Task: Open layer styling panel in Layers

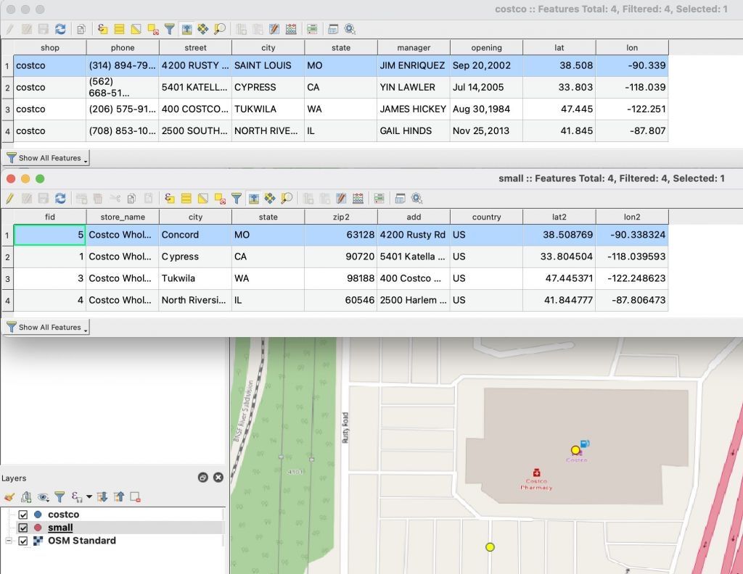Action: (9, 497)
